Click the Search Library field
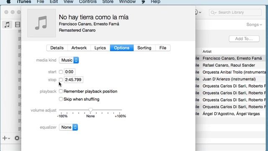Image resolution: width=268 pixels, height=151 pixels. (235, 12)
